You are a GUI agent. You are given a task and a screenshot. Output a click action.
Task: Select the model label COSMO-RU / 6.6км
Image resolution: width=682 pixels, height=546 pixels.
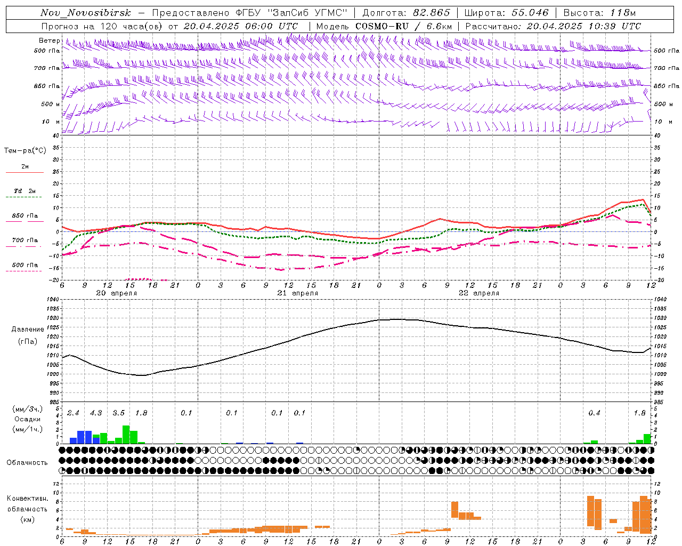[x=403, y=26]
